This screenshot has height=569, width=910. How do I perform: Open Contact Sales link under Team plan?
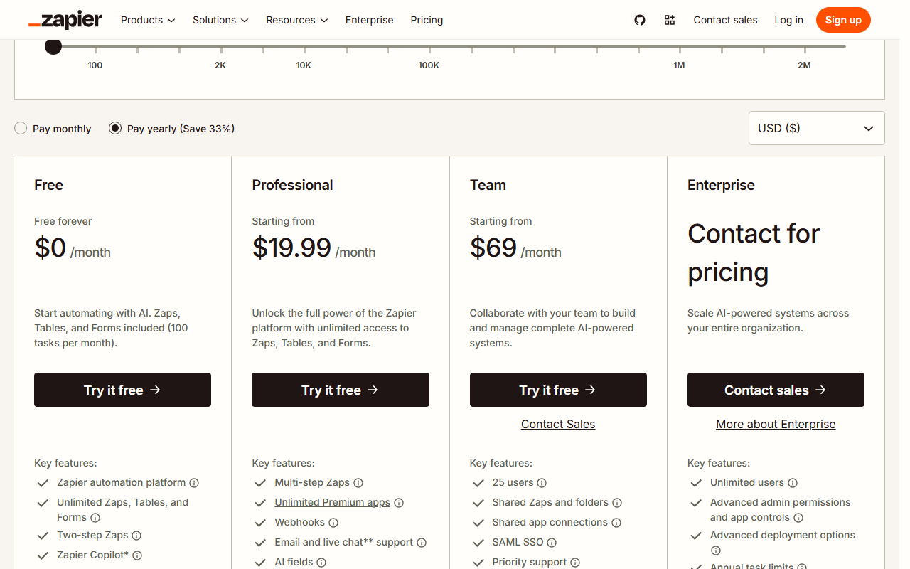[558, 424]
